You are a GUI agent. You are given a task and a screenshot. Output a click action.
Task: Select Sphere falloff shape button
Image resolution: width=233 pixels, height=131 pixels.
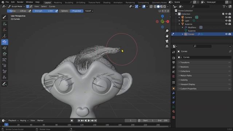point(64,11)
